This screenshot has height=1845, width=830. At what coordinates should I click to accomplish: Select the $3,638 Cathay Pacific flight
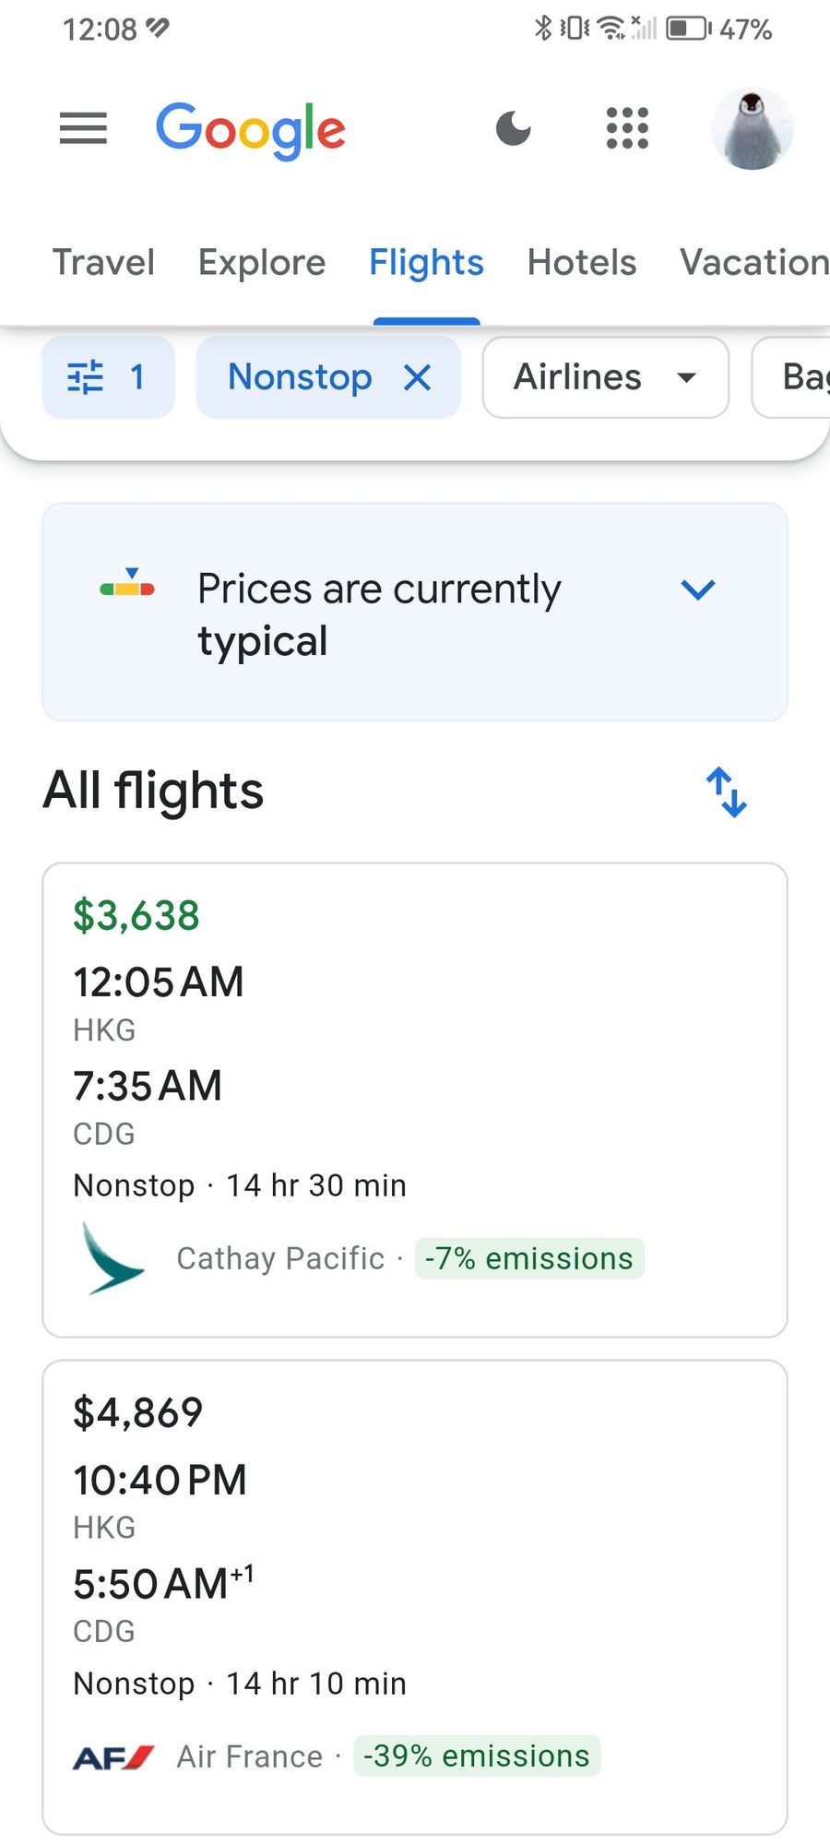(x=415, y=1100)
